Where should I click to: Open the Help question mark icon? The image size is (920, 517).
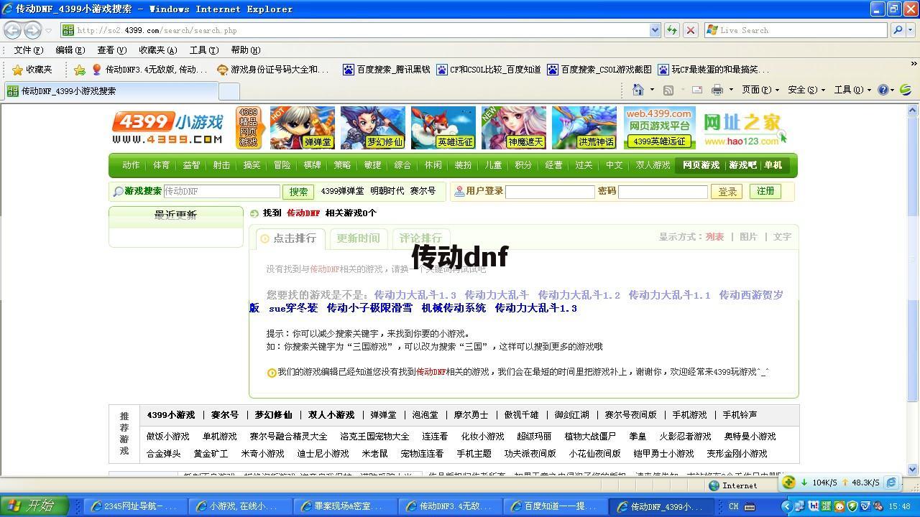[x=883, y=90]
